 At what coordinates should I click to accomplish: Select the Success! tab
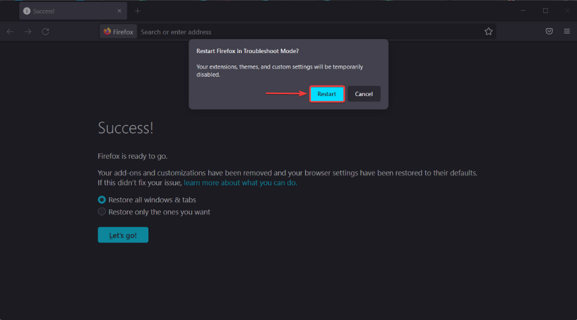point(73,11)
